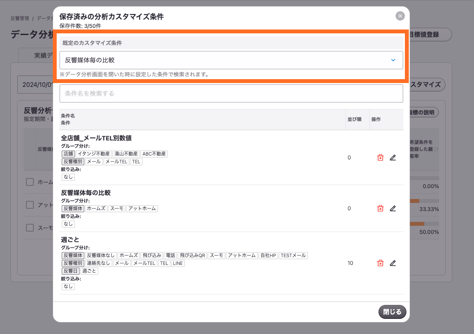Viewport: 474px width, 334px height.
Task: Check the アットホーム row checkbox in background
Action: (30, 205)
